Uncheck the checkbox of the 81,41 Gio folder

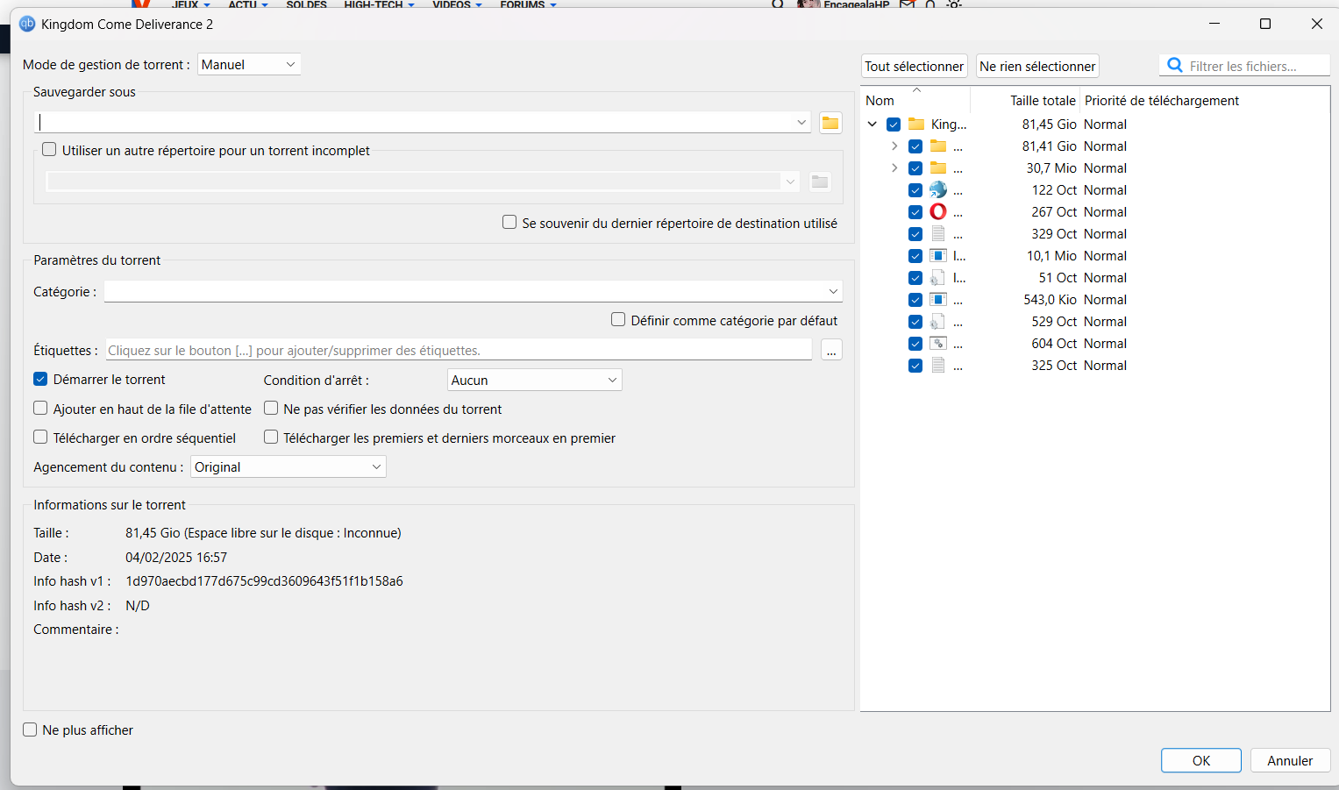click(915, 146)
